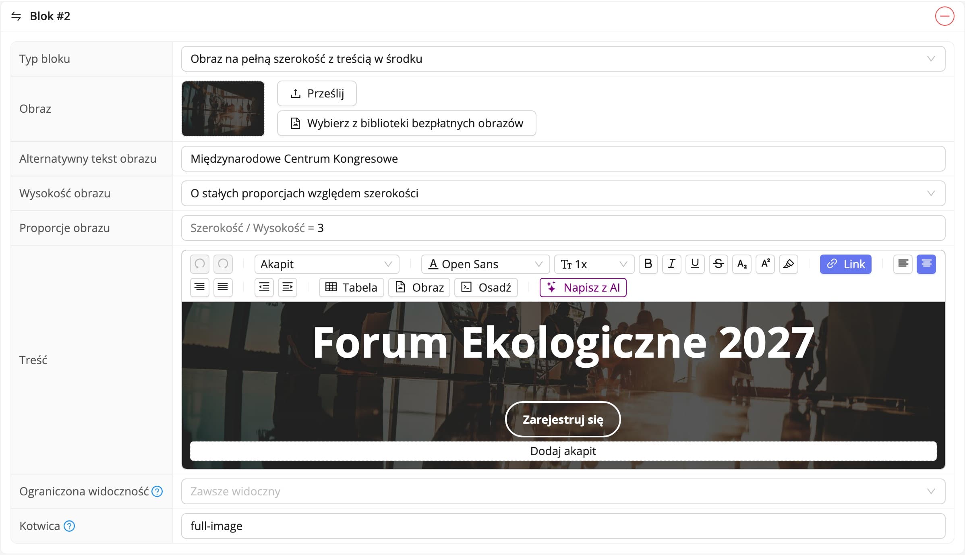Image resolution: width=965 pixels, height=555 pixels.
Task: Insert a table with Tabela
Action: tap(351, 288)
